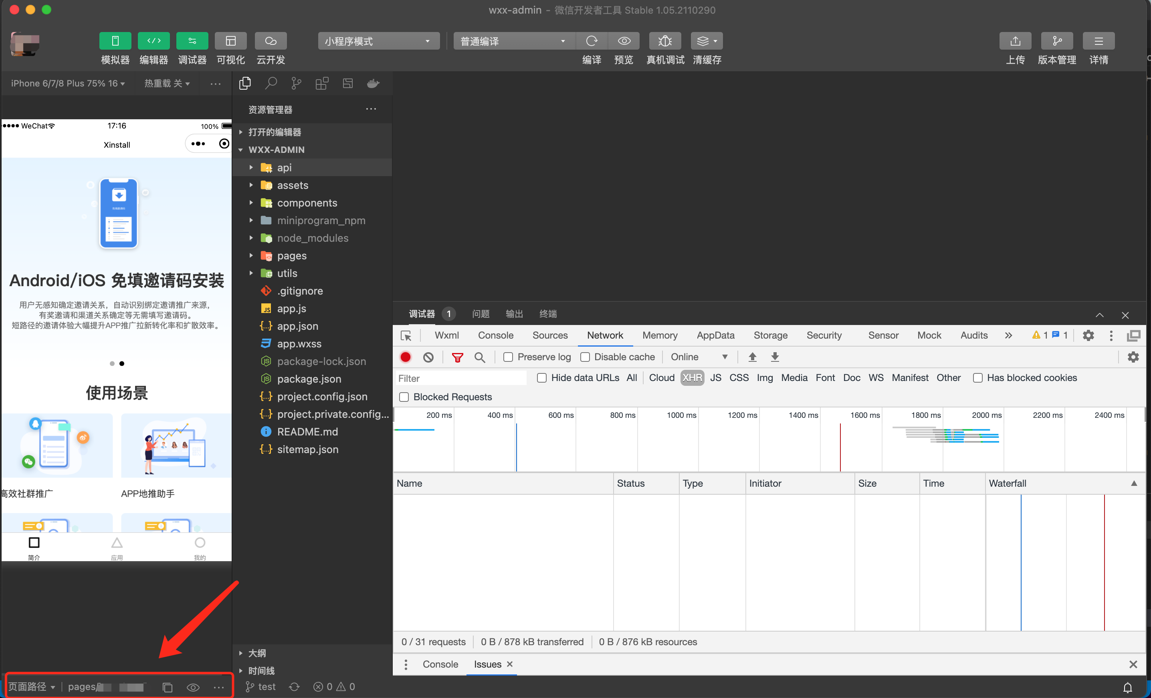Click the test git branch in status bar
The height and width of the screenshot is (698, 1151).
(x=260, y=687)
